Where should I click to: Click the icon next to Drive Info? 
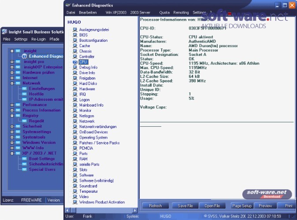(x=75, y=73)
